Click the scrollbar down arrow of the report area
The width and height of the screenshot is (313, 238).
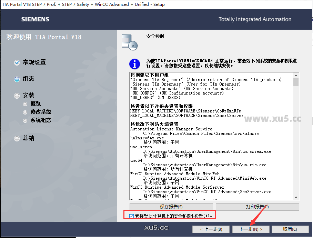coord(296,197)
